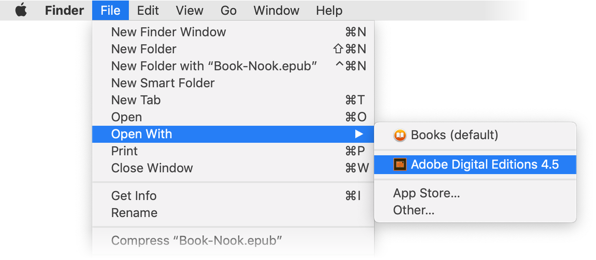Open the Edit menu

(147, 10)
